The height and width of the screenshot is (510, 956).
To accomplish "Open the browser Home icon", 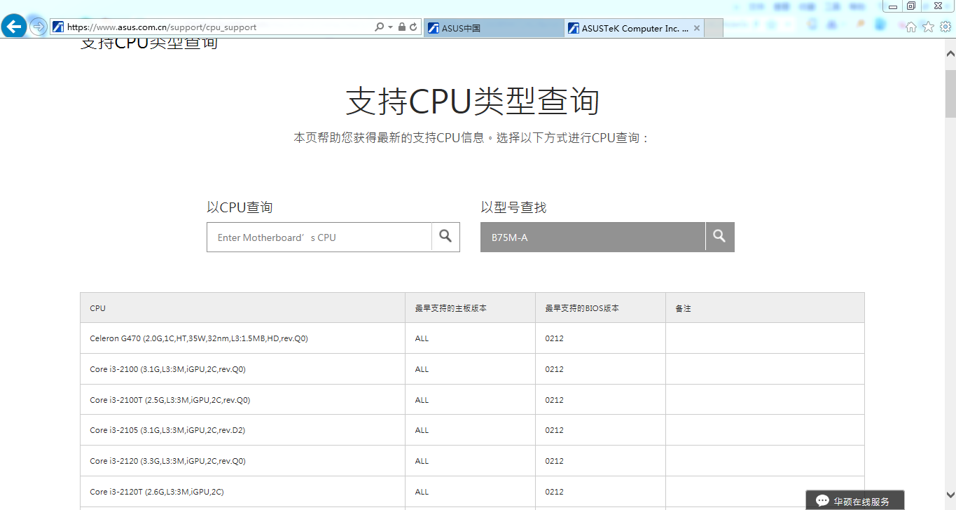I will (x=910, y=27).
